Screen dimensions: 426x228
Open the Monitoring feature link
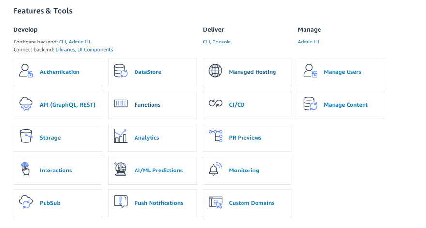[x=244, y=171]
